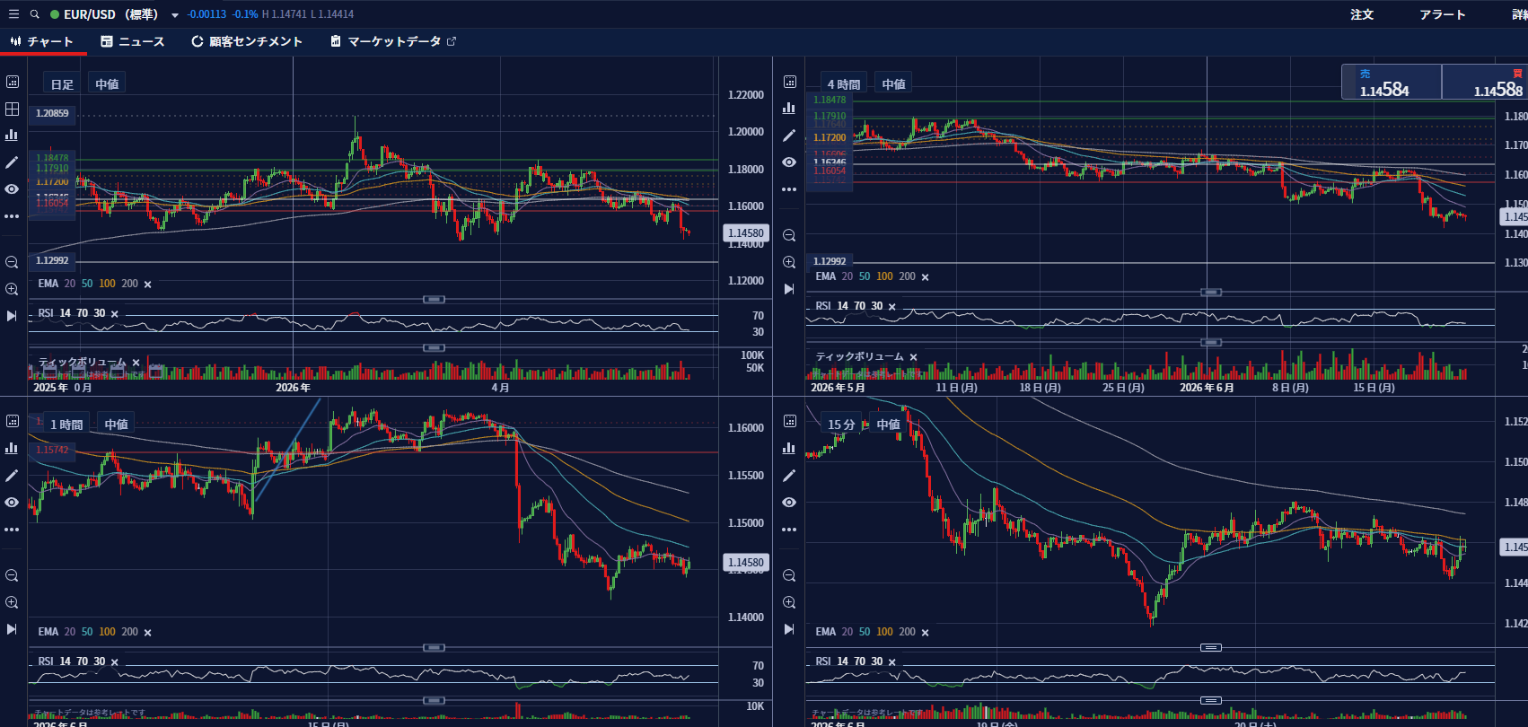Click the symbol search magnifier icon

(35, 14)
